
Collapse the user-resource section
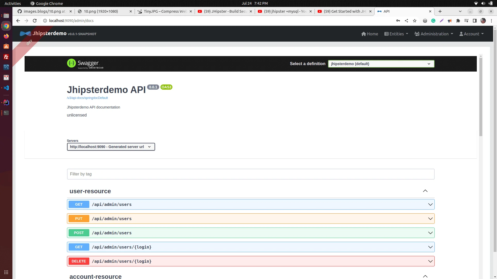pyautogui.click(x=425, y=191)
